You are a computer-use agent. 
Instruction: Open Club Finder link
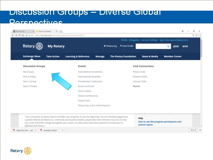[127, 46]
